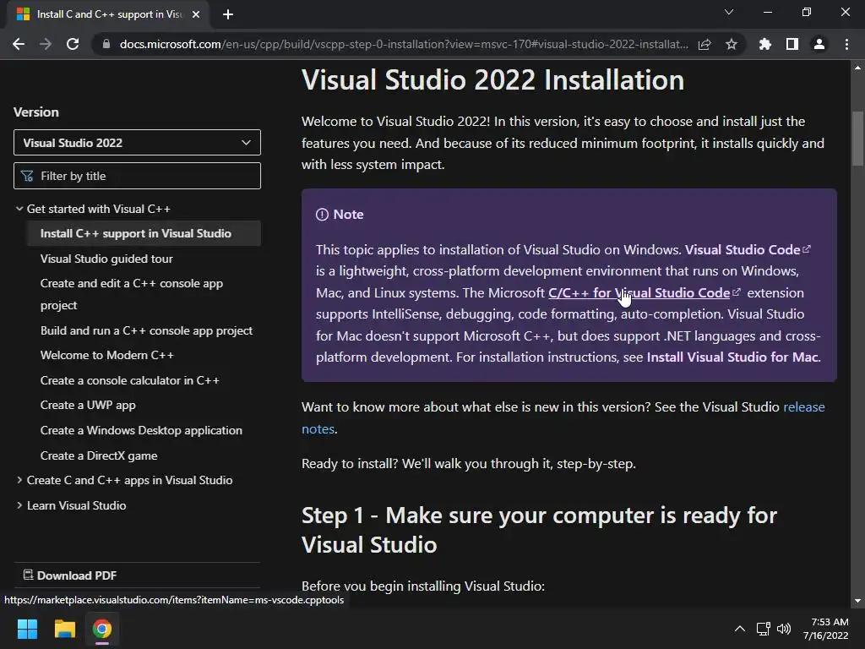The height and width of the screenshot is (649, 865).
Task: Open Create and edit a C++ console app project
Action: coord(131,294)
